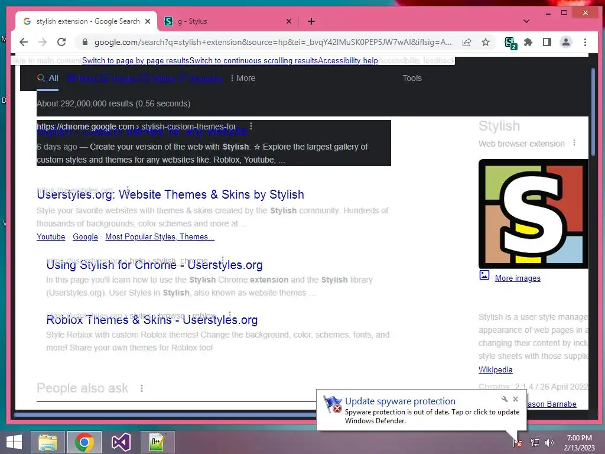Click 'Switch to continuous scrolling results' link
The width and height of the screenshot is (605, 454).
[x=253, y=61]
